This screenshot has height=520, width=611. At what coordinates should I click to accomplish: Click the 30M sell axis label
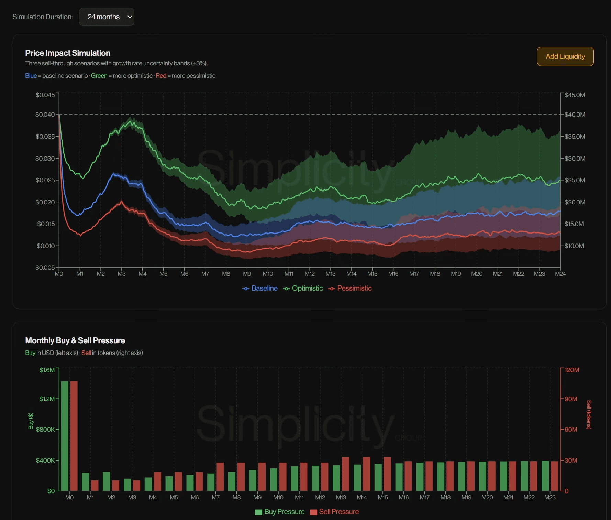pyautogui.click(x=571, y=461)
